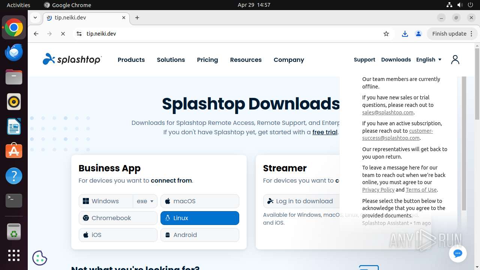Open the chat bubble widget
This screenshot has width=480, height=270.
tap(457, 253)
